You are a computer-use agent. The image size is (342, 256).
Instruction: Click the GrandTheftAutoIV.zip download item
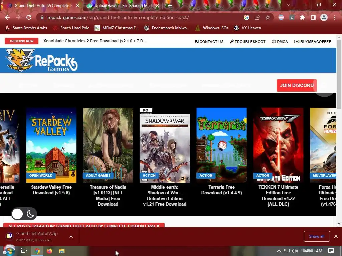click(37, 236)
